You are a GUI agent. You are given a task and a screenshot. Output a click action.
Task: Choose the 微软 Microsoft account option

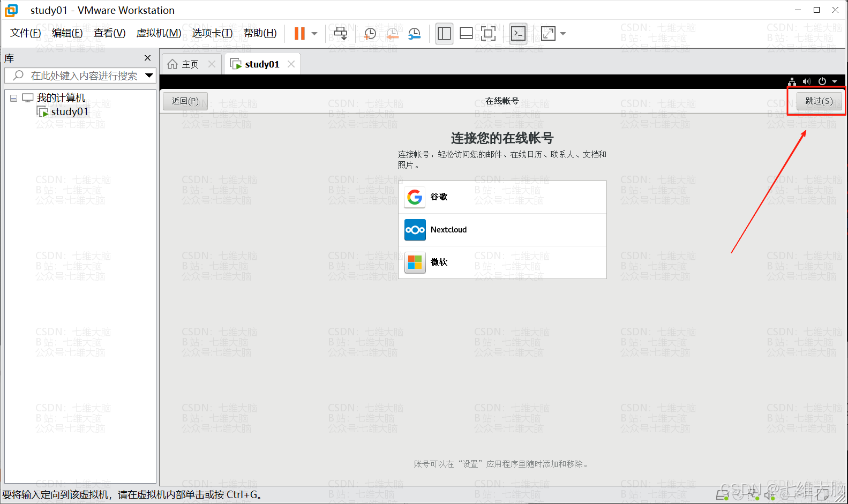tap(502, 262)
